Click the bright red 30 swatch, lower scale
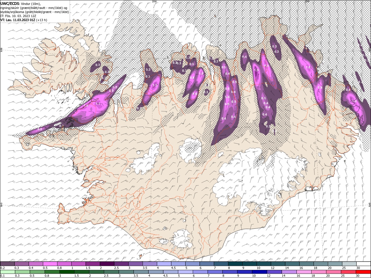 coord(363,272)
